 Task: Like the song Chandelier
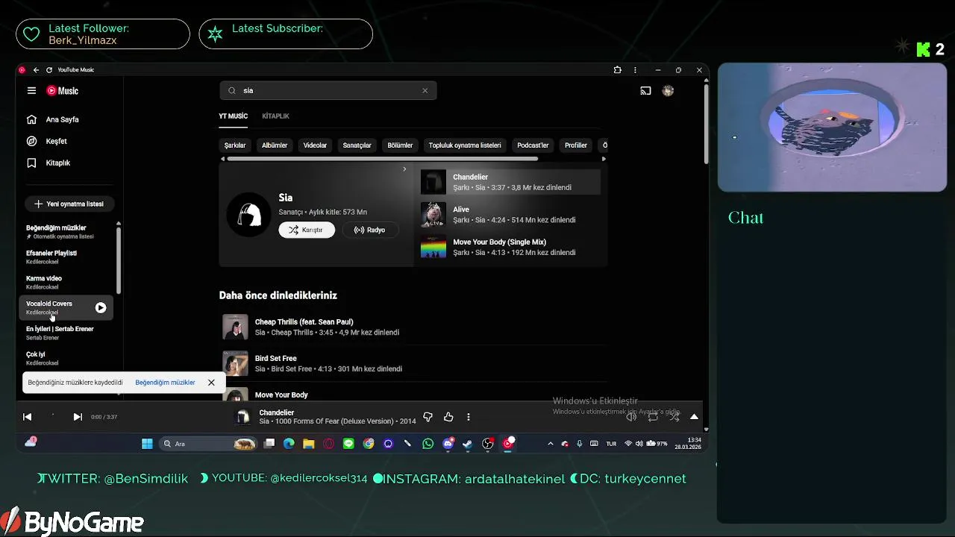pos(448,417)
